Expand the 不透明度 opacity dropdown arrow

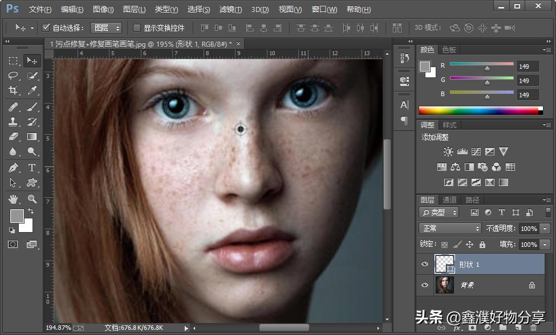(546, 228)
